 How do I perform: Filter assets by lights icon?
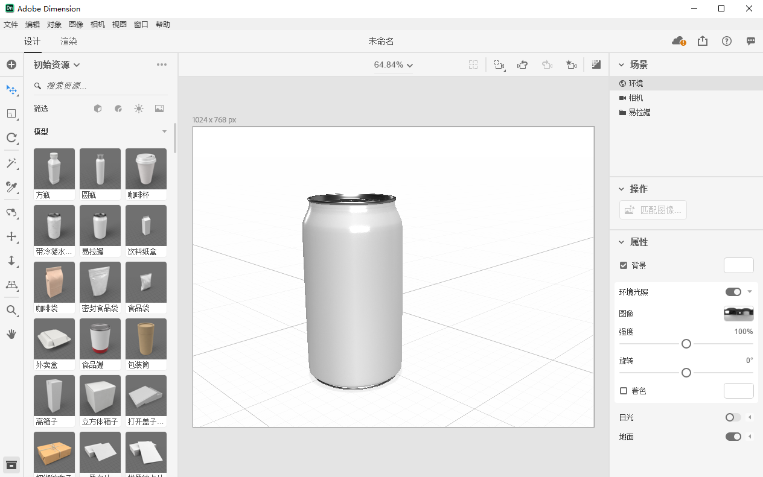click(139, 109)
